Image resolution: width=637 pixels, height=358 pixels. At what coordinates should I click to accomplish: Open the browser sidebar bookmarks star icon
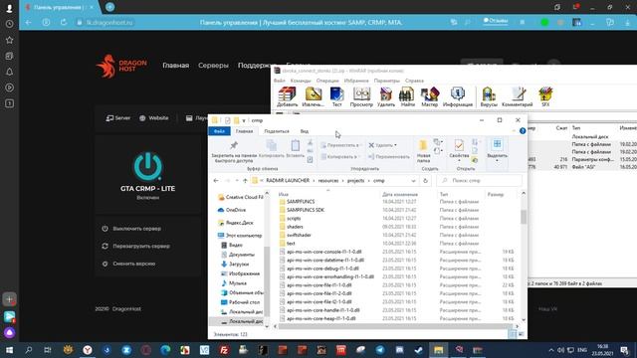coord(9,40)
